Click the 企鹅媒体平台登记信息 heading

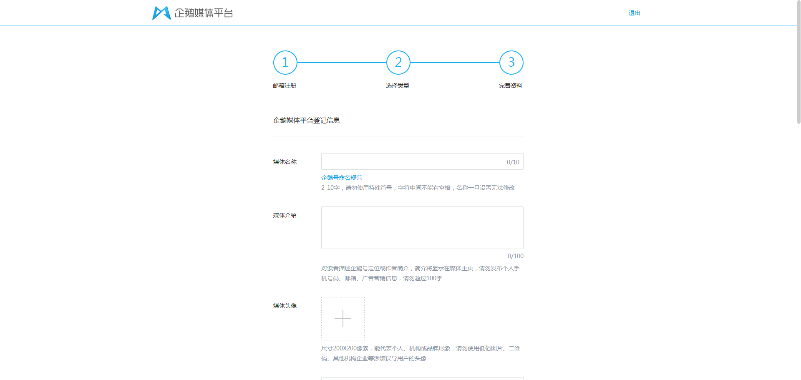(307, 120)
